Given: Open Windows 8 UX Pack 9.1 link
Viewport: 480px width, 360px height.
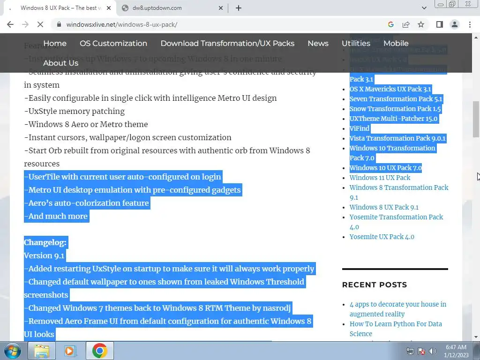Looking at the screenshot, I should [384, 207].
